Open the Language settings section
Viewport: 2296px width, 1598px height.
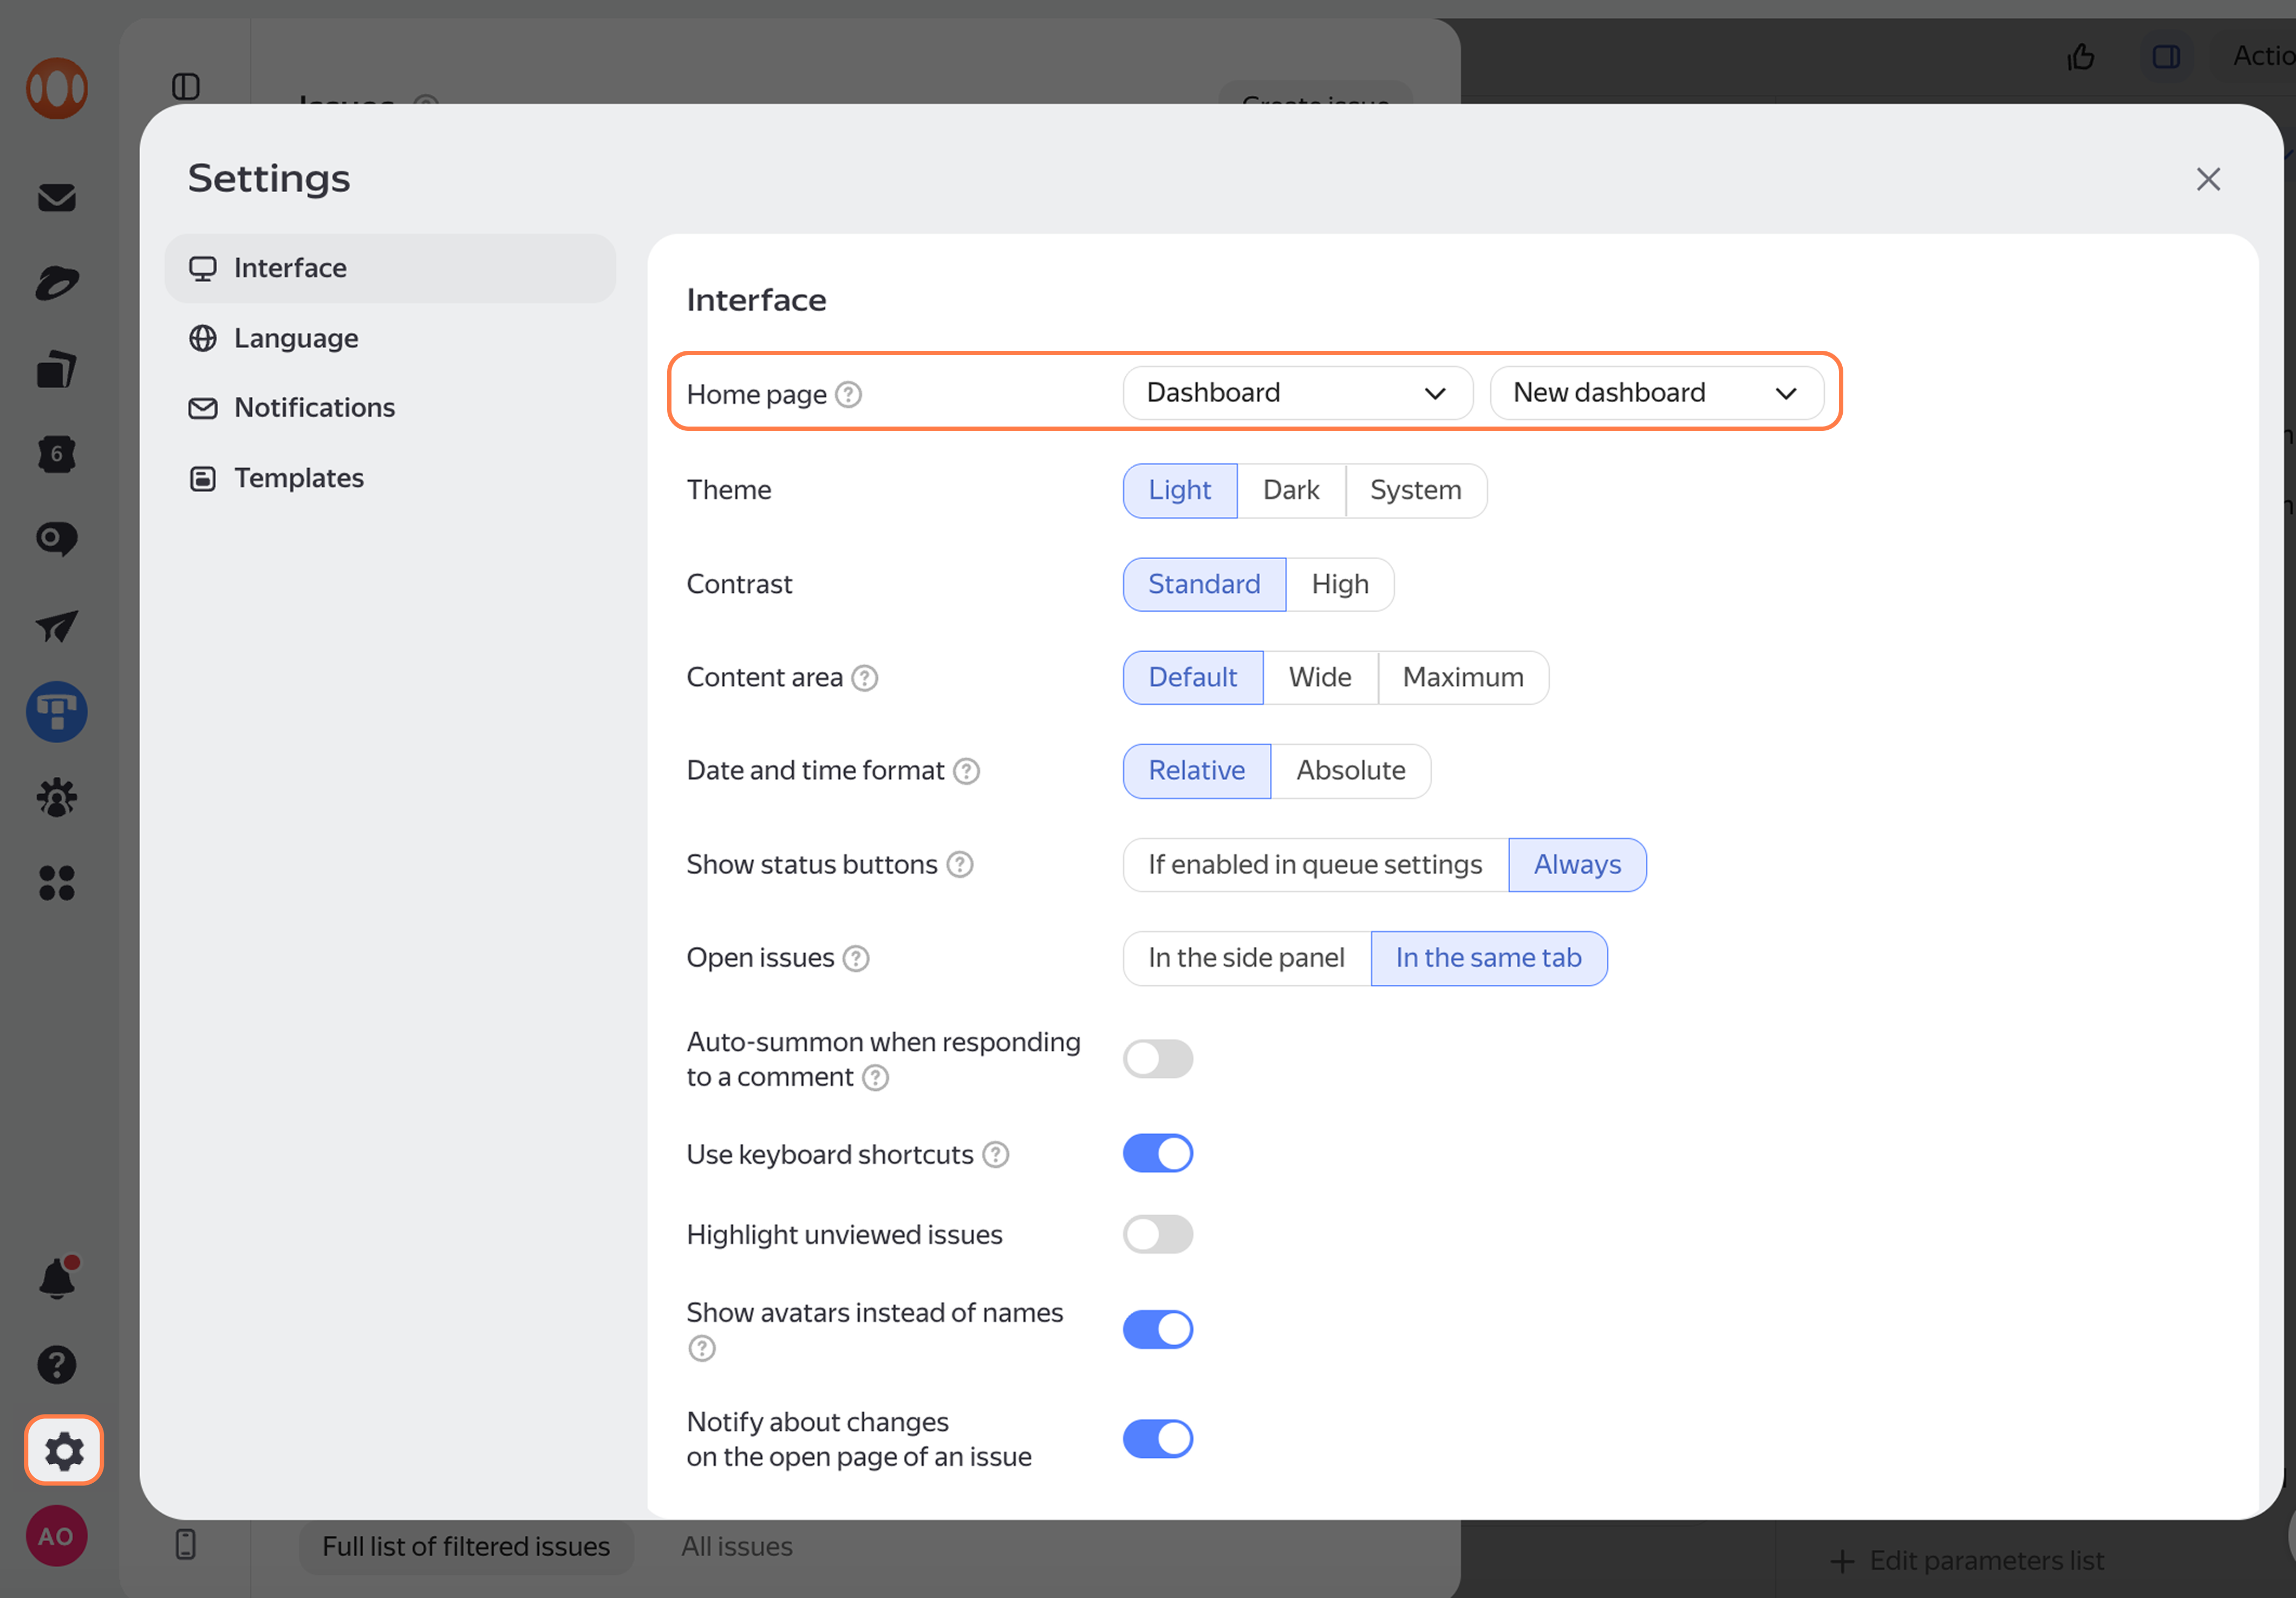click(x=390, y=339)
